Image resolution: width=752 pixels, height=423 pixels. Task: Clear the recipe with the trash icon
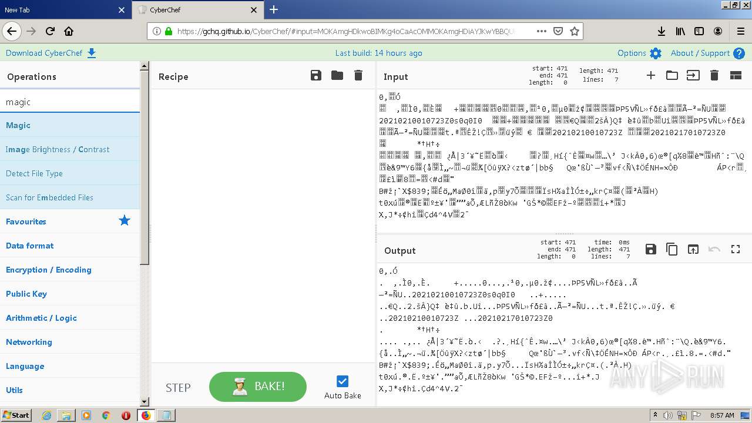(358, 75)
